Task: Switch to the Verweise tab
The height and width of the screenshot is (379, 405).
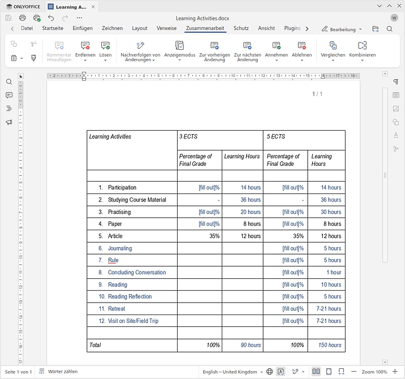Action: point(167,28)
